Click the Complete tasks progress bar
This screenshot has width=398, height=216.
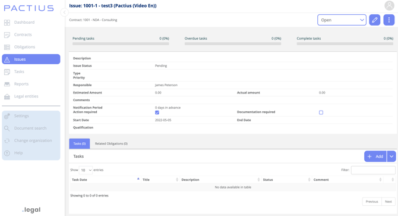345,43
